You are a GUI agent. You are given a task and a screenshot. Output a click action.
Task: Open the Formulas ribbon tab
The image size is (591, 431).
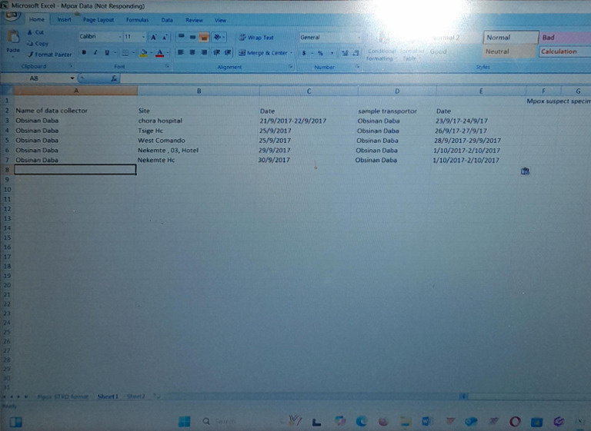tap(137, 20)
